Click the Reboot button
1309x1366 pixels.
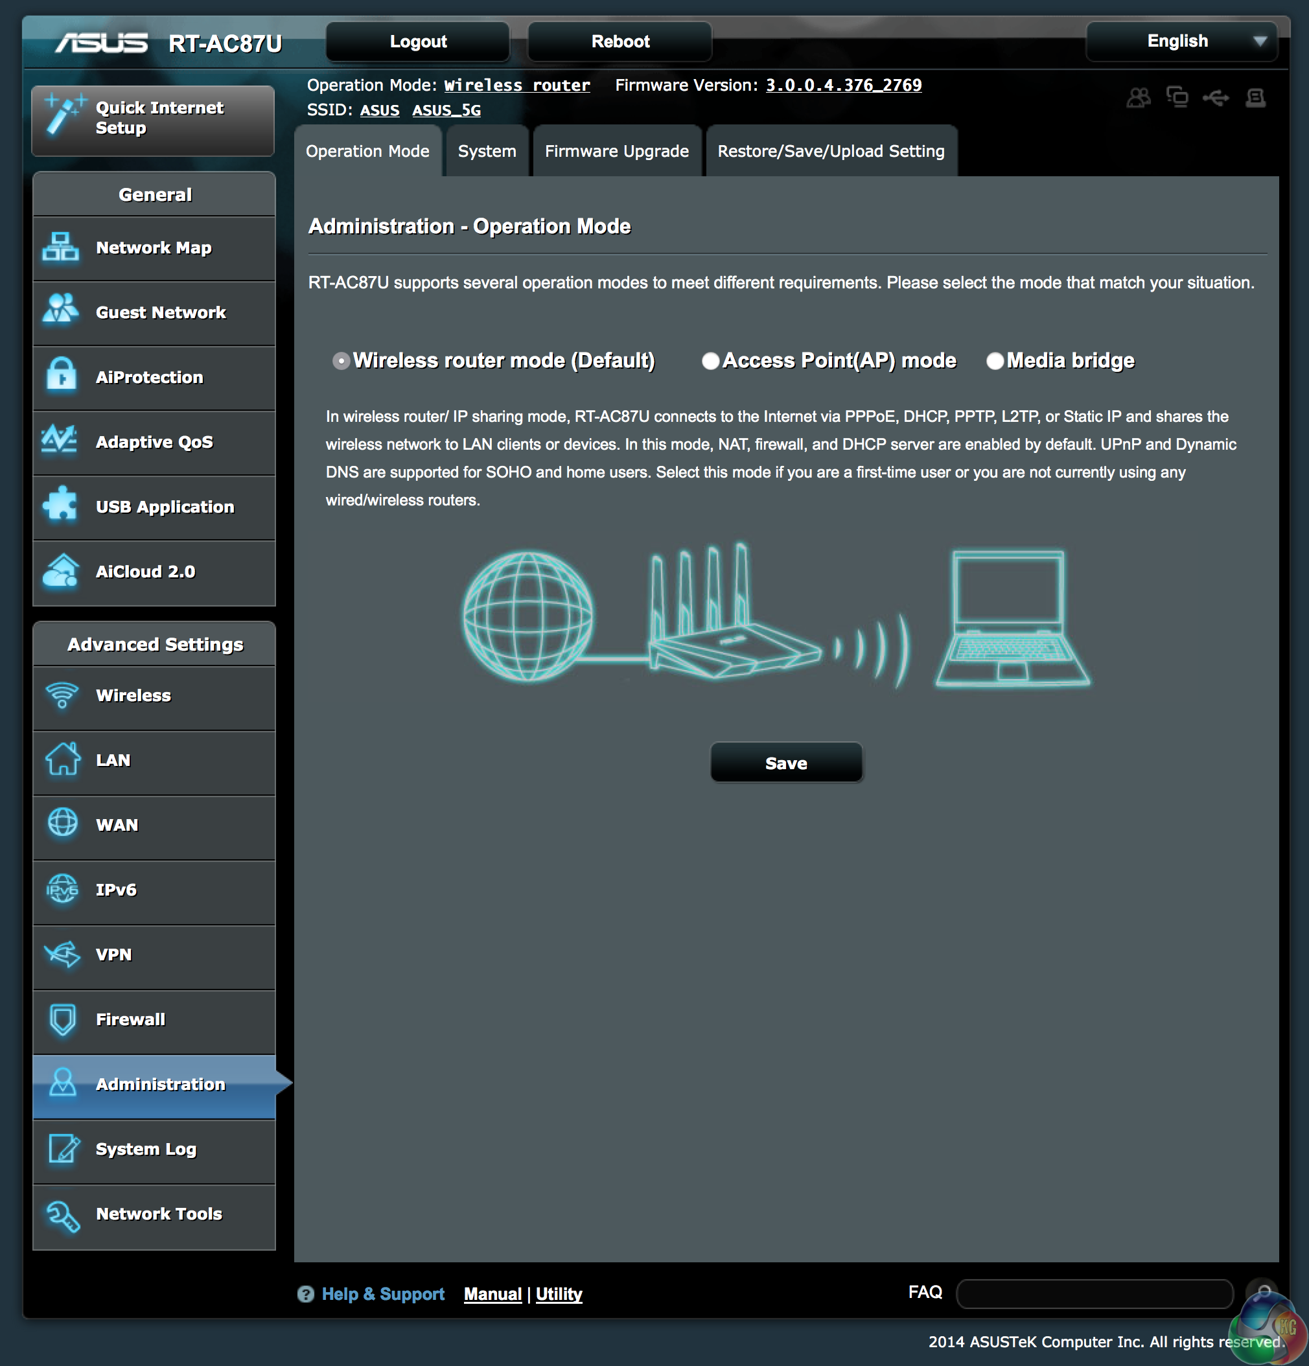(620, 42)
